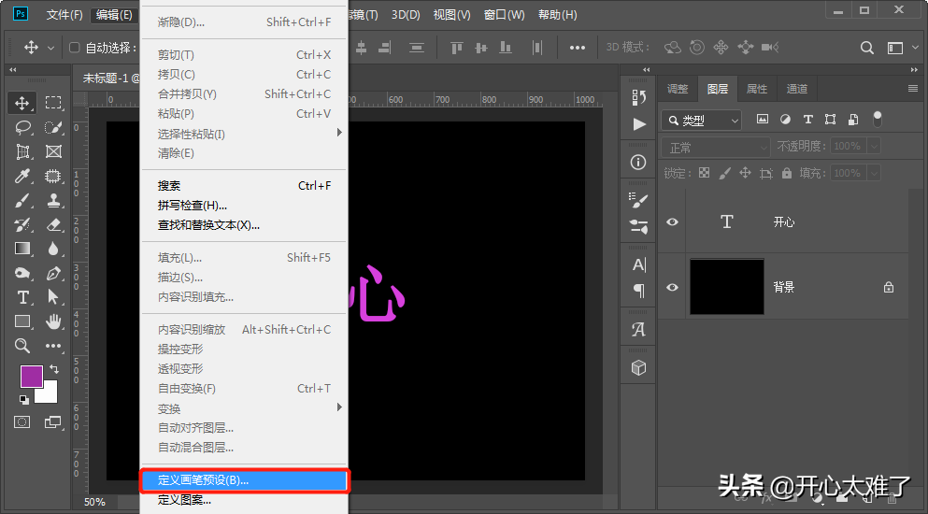Click the white background color swatch

(50, 395)
